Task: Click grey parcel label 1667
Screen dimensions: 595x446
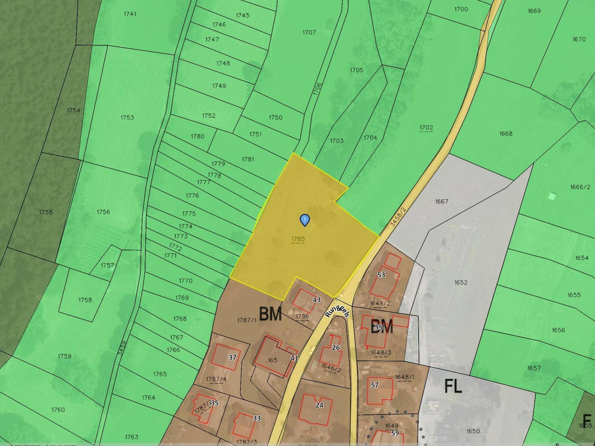Action: [x=441, y=201]
